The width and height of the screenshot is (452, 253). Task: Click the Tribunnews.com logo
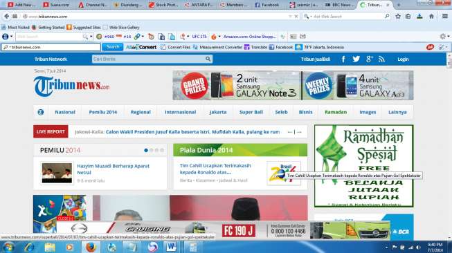coord(72,86)
